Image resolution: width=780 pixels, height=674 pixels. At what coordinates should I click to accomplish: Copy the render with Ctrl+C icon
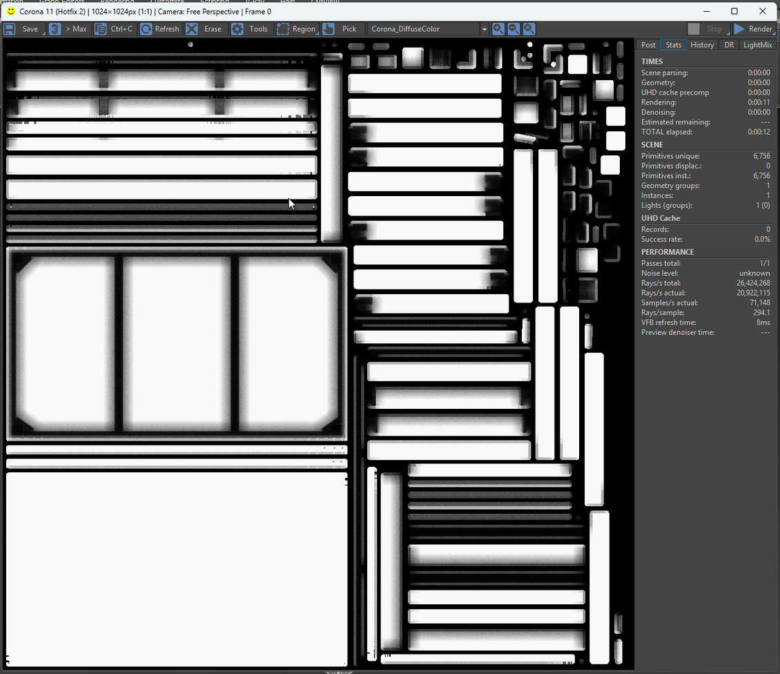[x=101, y=29]
